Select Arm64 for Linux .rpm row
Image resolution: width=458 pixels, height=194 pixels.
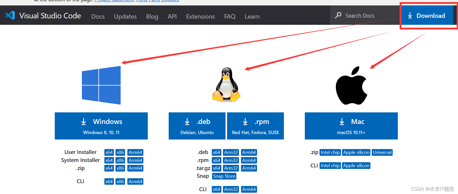[249, 160]
